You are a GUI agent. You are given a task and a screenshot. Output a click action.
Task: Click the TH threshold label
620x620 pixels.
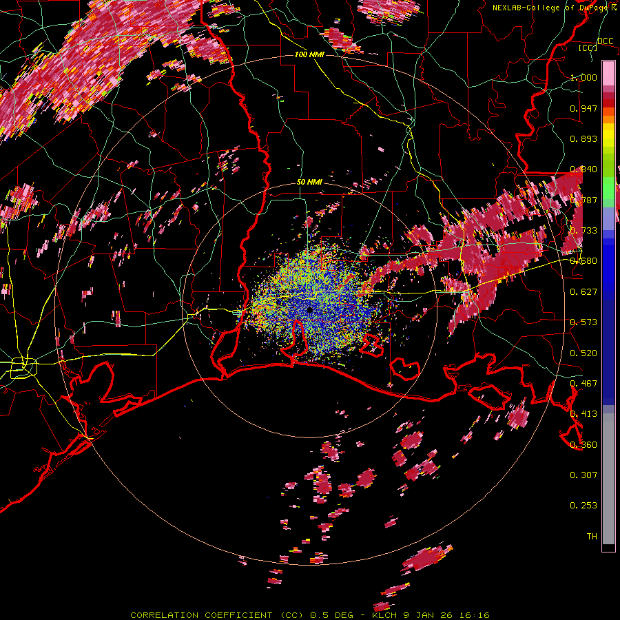coord(592,537)
